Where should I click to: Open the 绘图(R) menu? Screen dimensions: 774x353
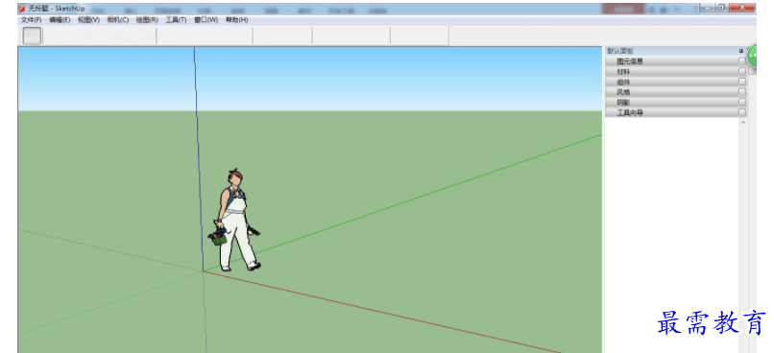click(147, 20)
